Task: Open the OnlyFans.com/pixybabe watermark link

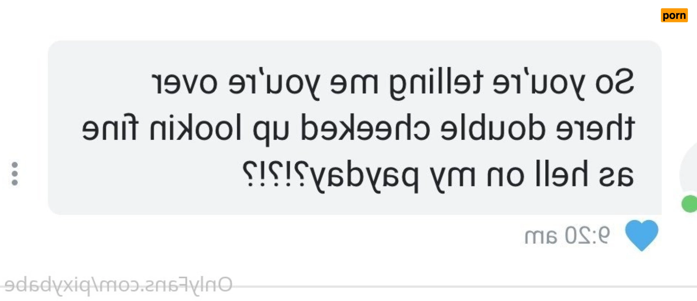Action: pyautogui.click(x=118, y=285)
